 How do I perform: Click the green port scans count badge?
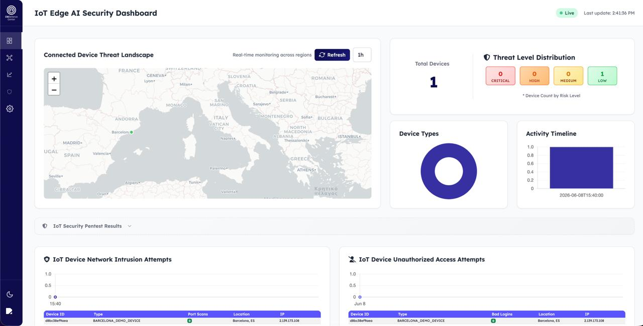[190, 320]
